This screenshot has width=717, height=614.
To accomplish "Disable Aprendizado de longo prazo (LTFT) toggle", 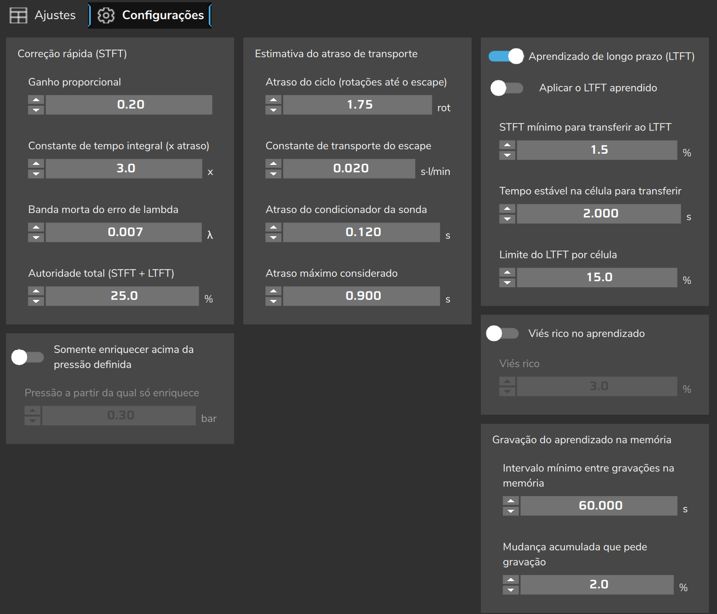I will click(x=506, y=56).
